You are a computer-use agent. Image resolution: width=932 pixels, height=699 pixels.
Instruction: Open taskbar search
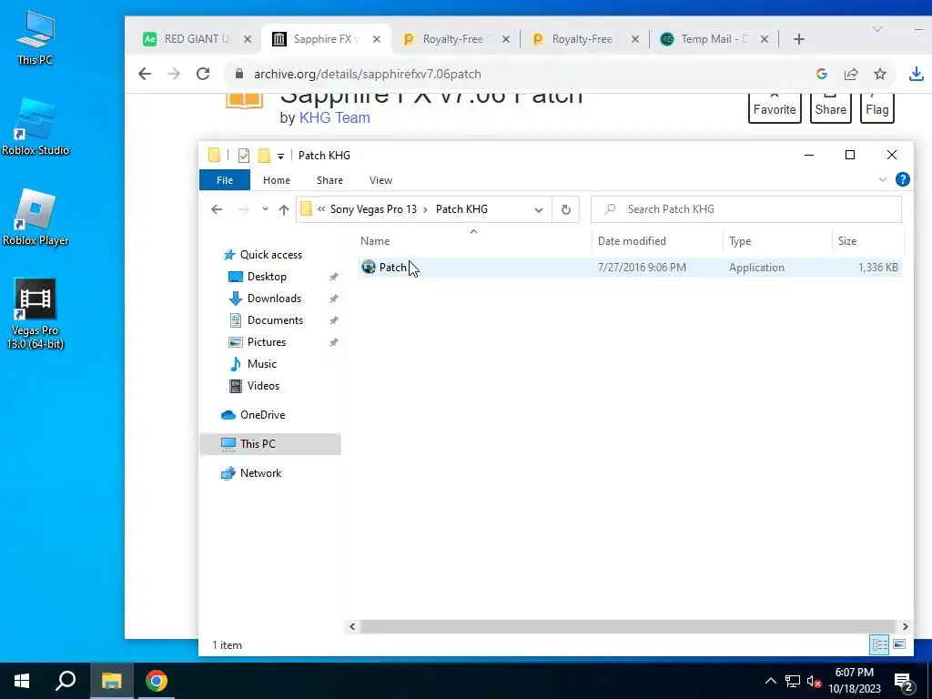[66, 681]
